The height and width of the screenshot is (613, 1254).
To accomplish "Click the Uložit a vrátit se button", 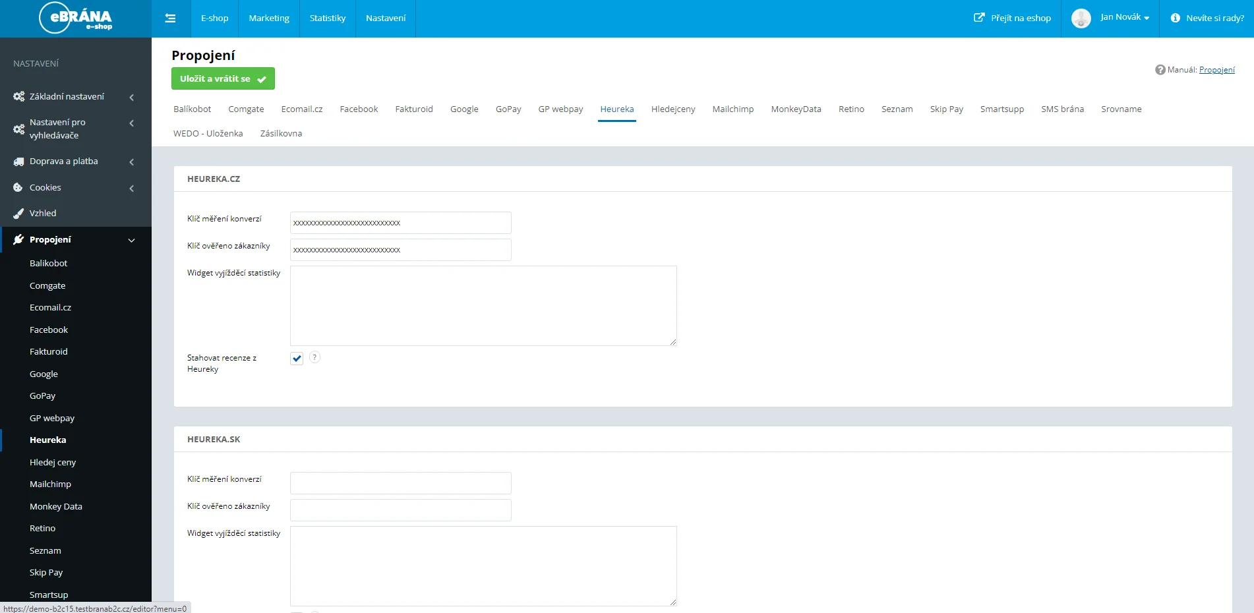I will [x=223, y=78].
